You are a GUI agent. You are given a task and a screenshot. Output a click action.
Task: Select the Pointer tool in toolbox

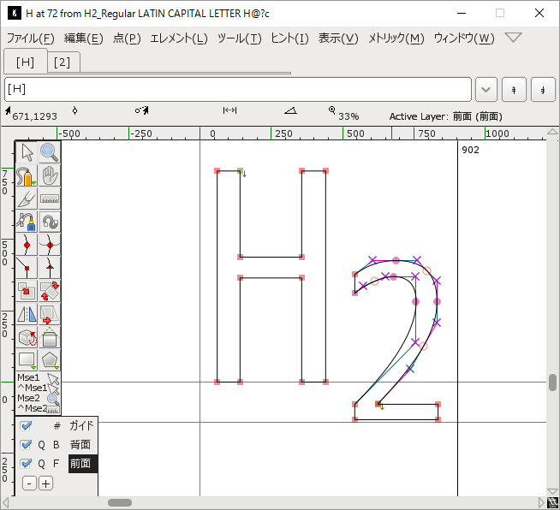tap(27, 152)
